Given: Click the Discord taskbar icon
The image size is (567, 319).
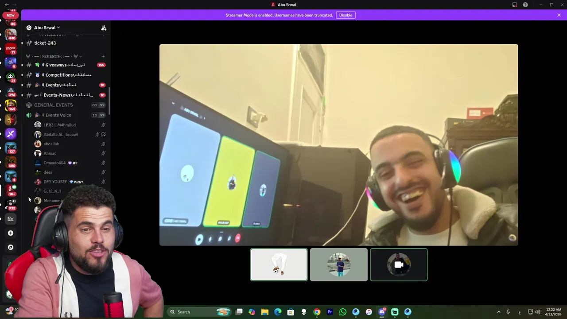Looking at the screenshot, I should (382, 312).
